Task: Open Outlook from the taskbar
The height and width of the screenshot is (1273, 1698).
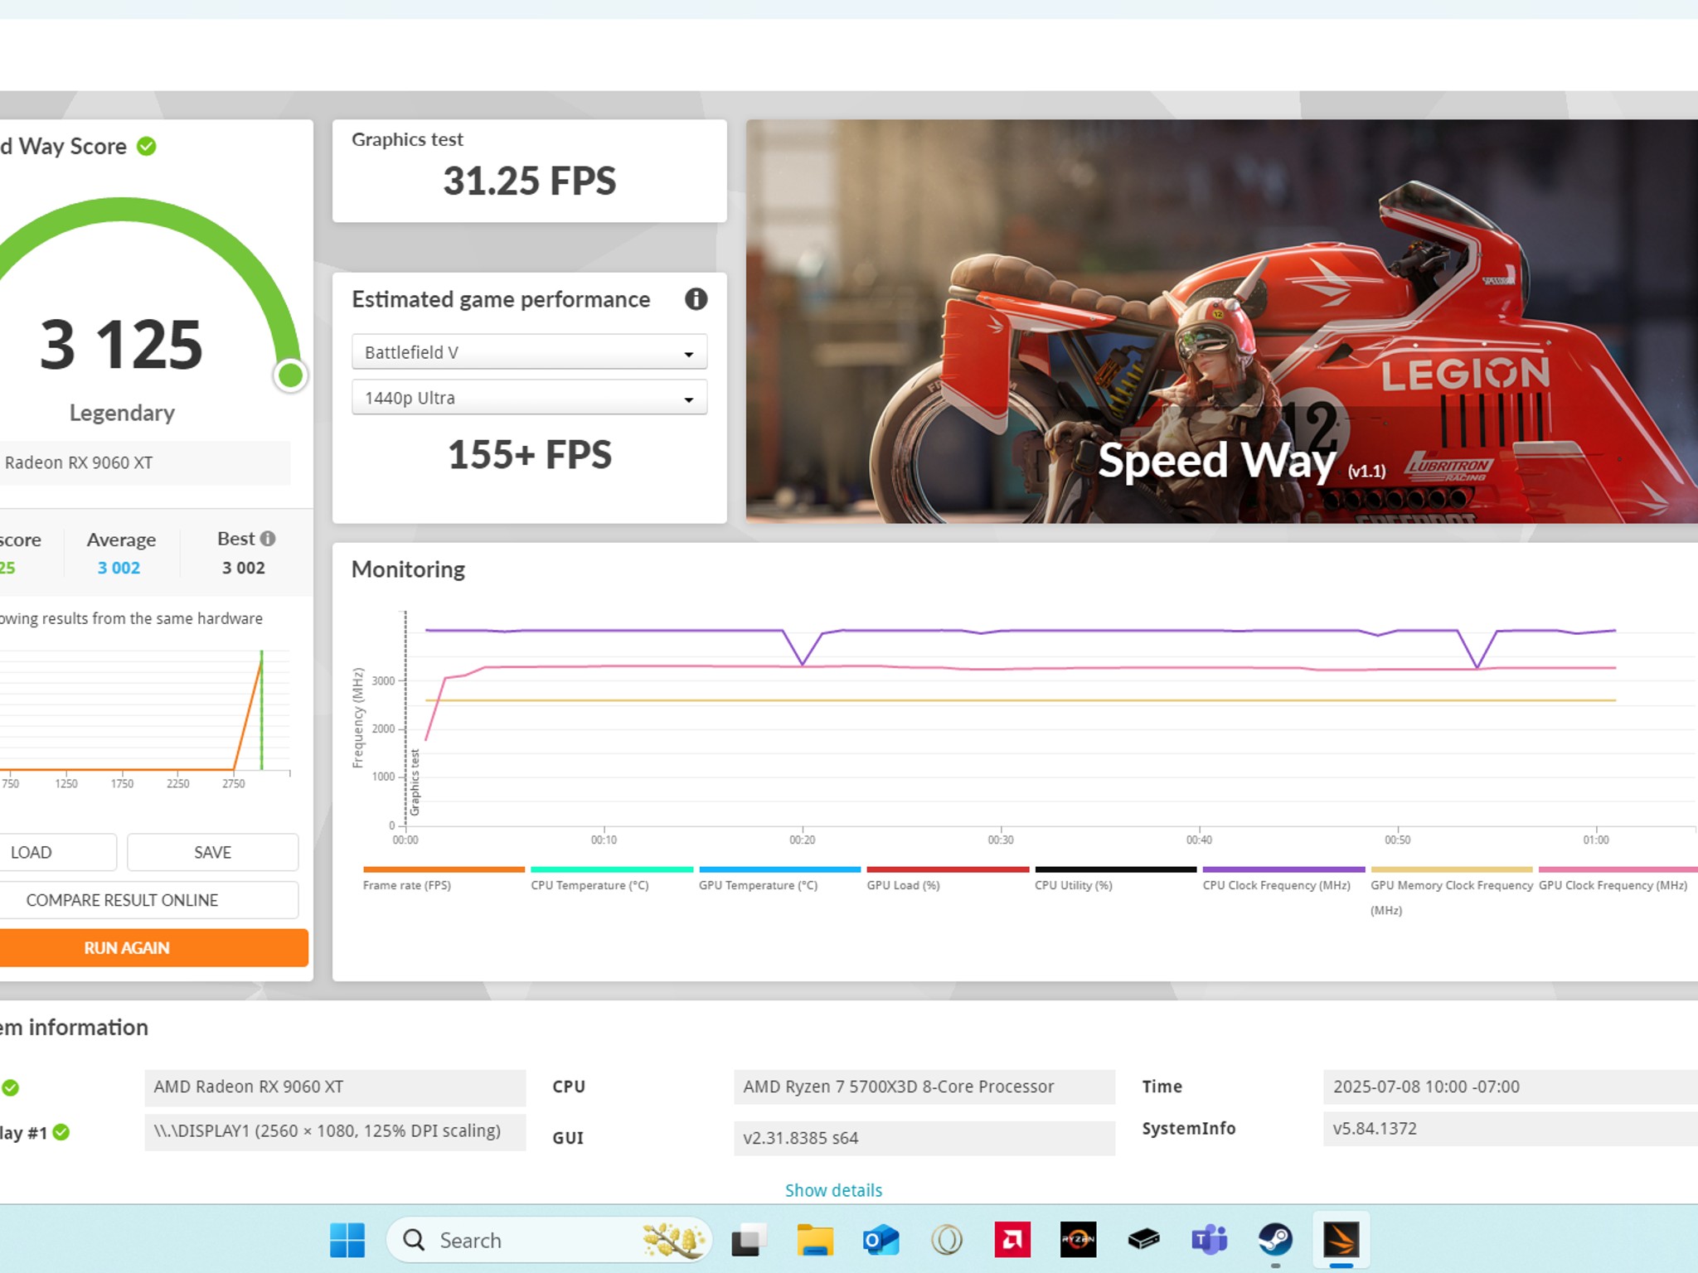Action: point(881,1241)
